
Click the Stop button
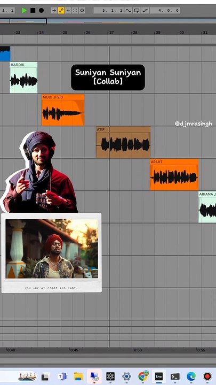click(x=33, y=10)
